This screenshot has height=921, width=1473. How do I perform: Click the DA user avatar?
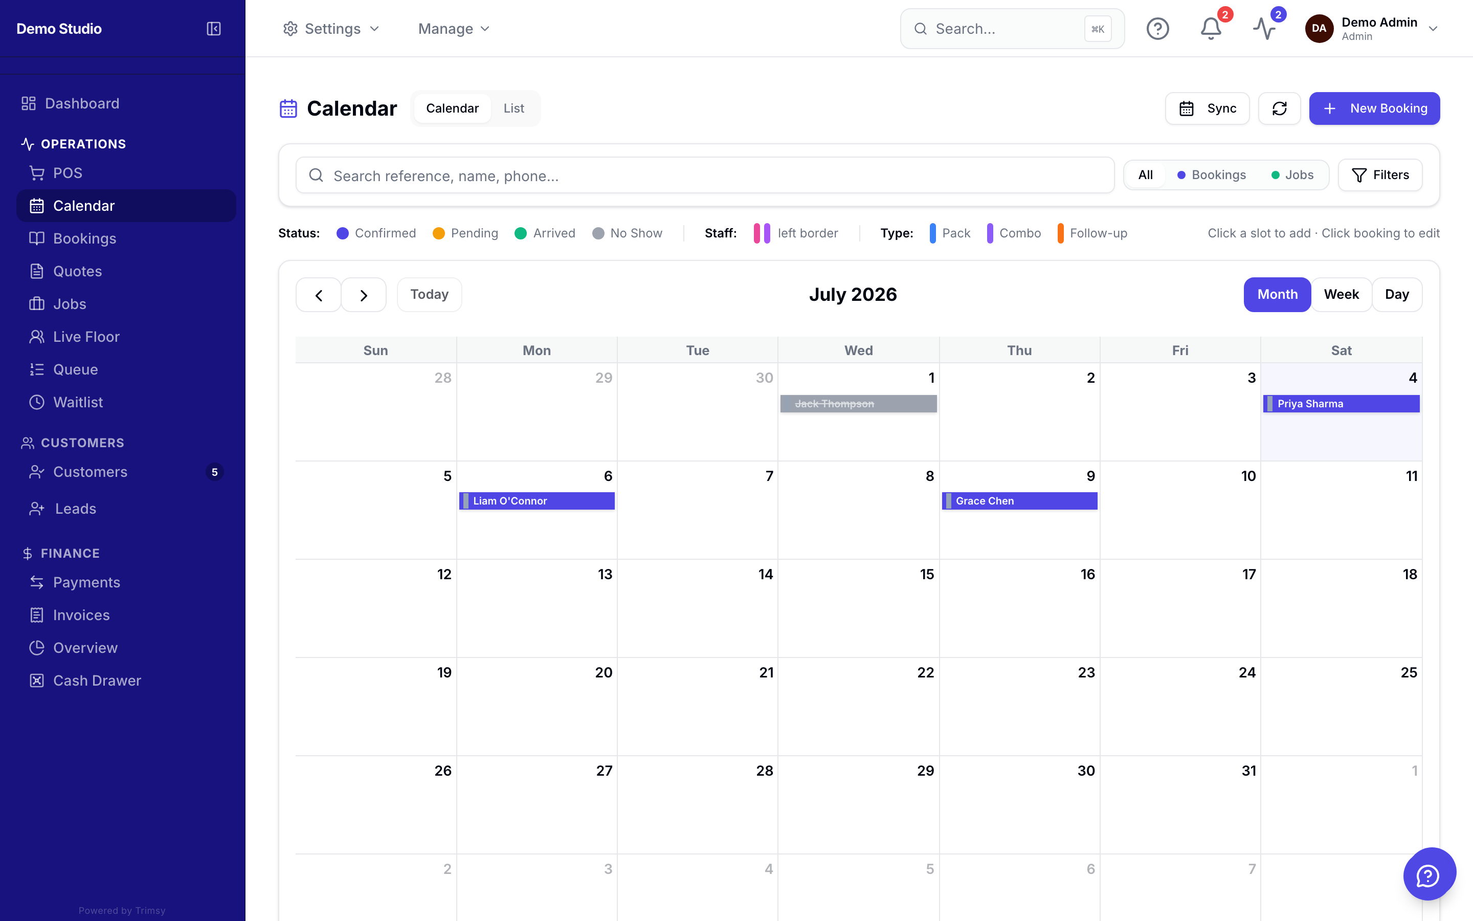1319,29
